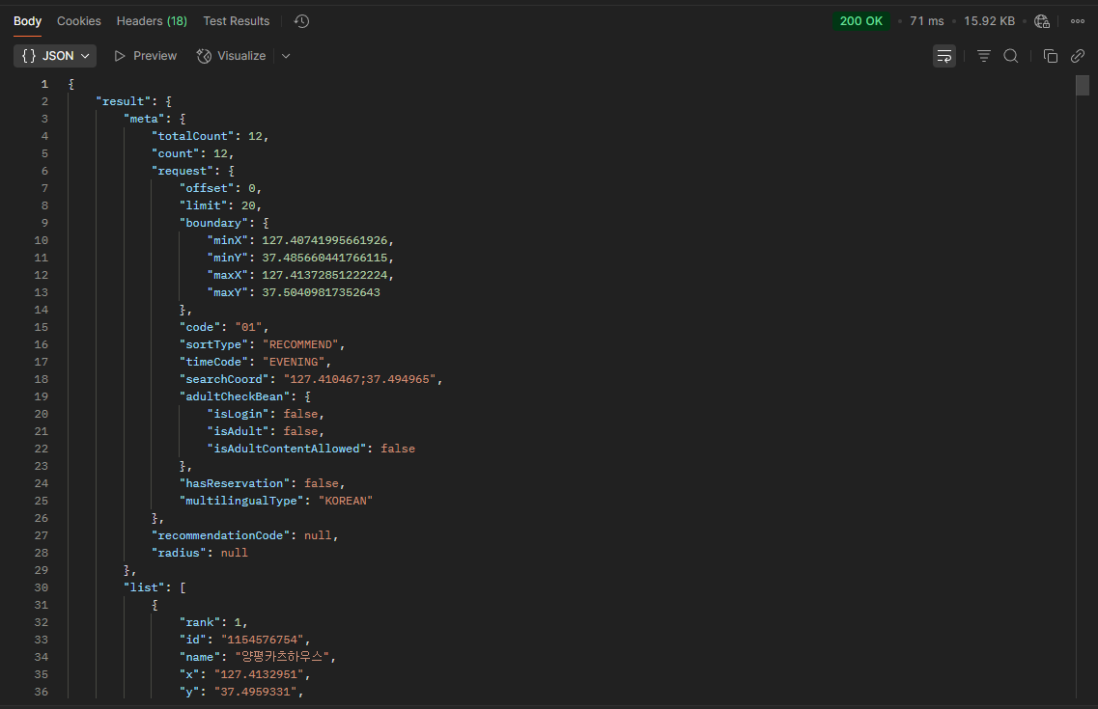1098x709 pixels.
Task: Click the id value "1154576754"
Action: [x=262, y=640]
